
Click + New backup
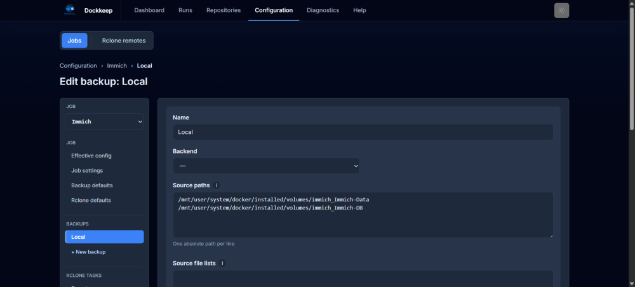[88, 252]
